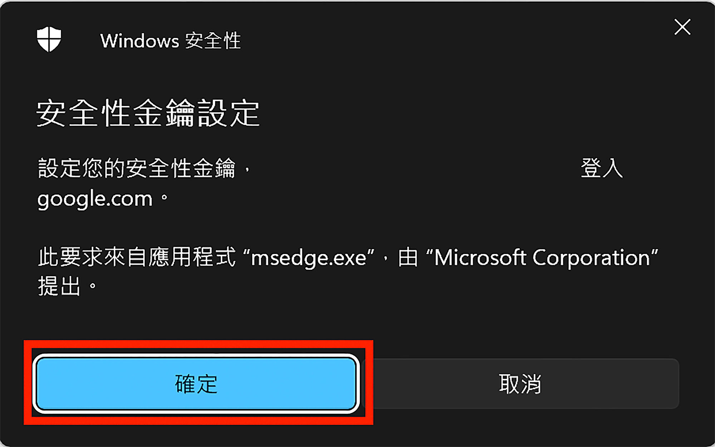
Task: Click the empty title bar area beside 'Windows 安全性'
Action: tap(454, 40)
